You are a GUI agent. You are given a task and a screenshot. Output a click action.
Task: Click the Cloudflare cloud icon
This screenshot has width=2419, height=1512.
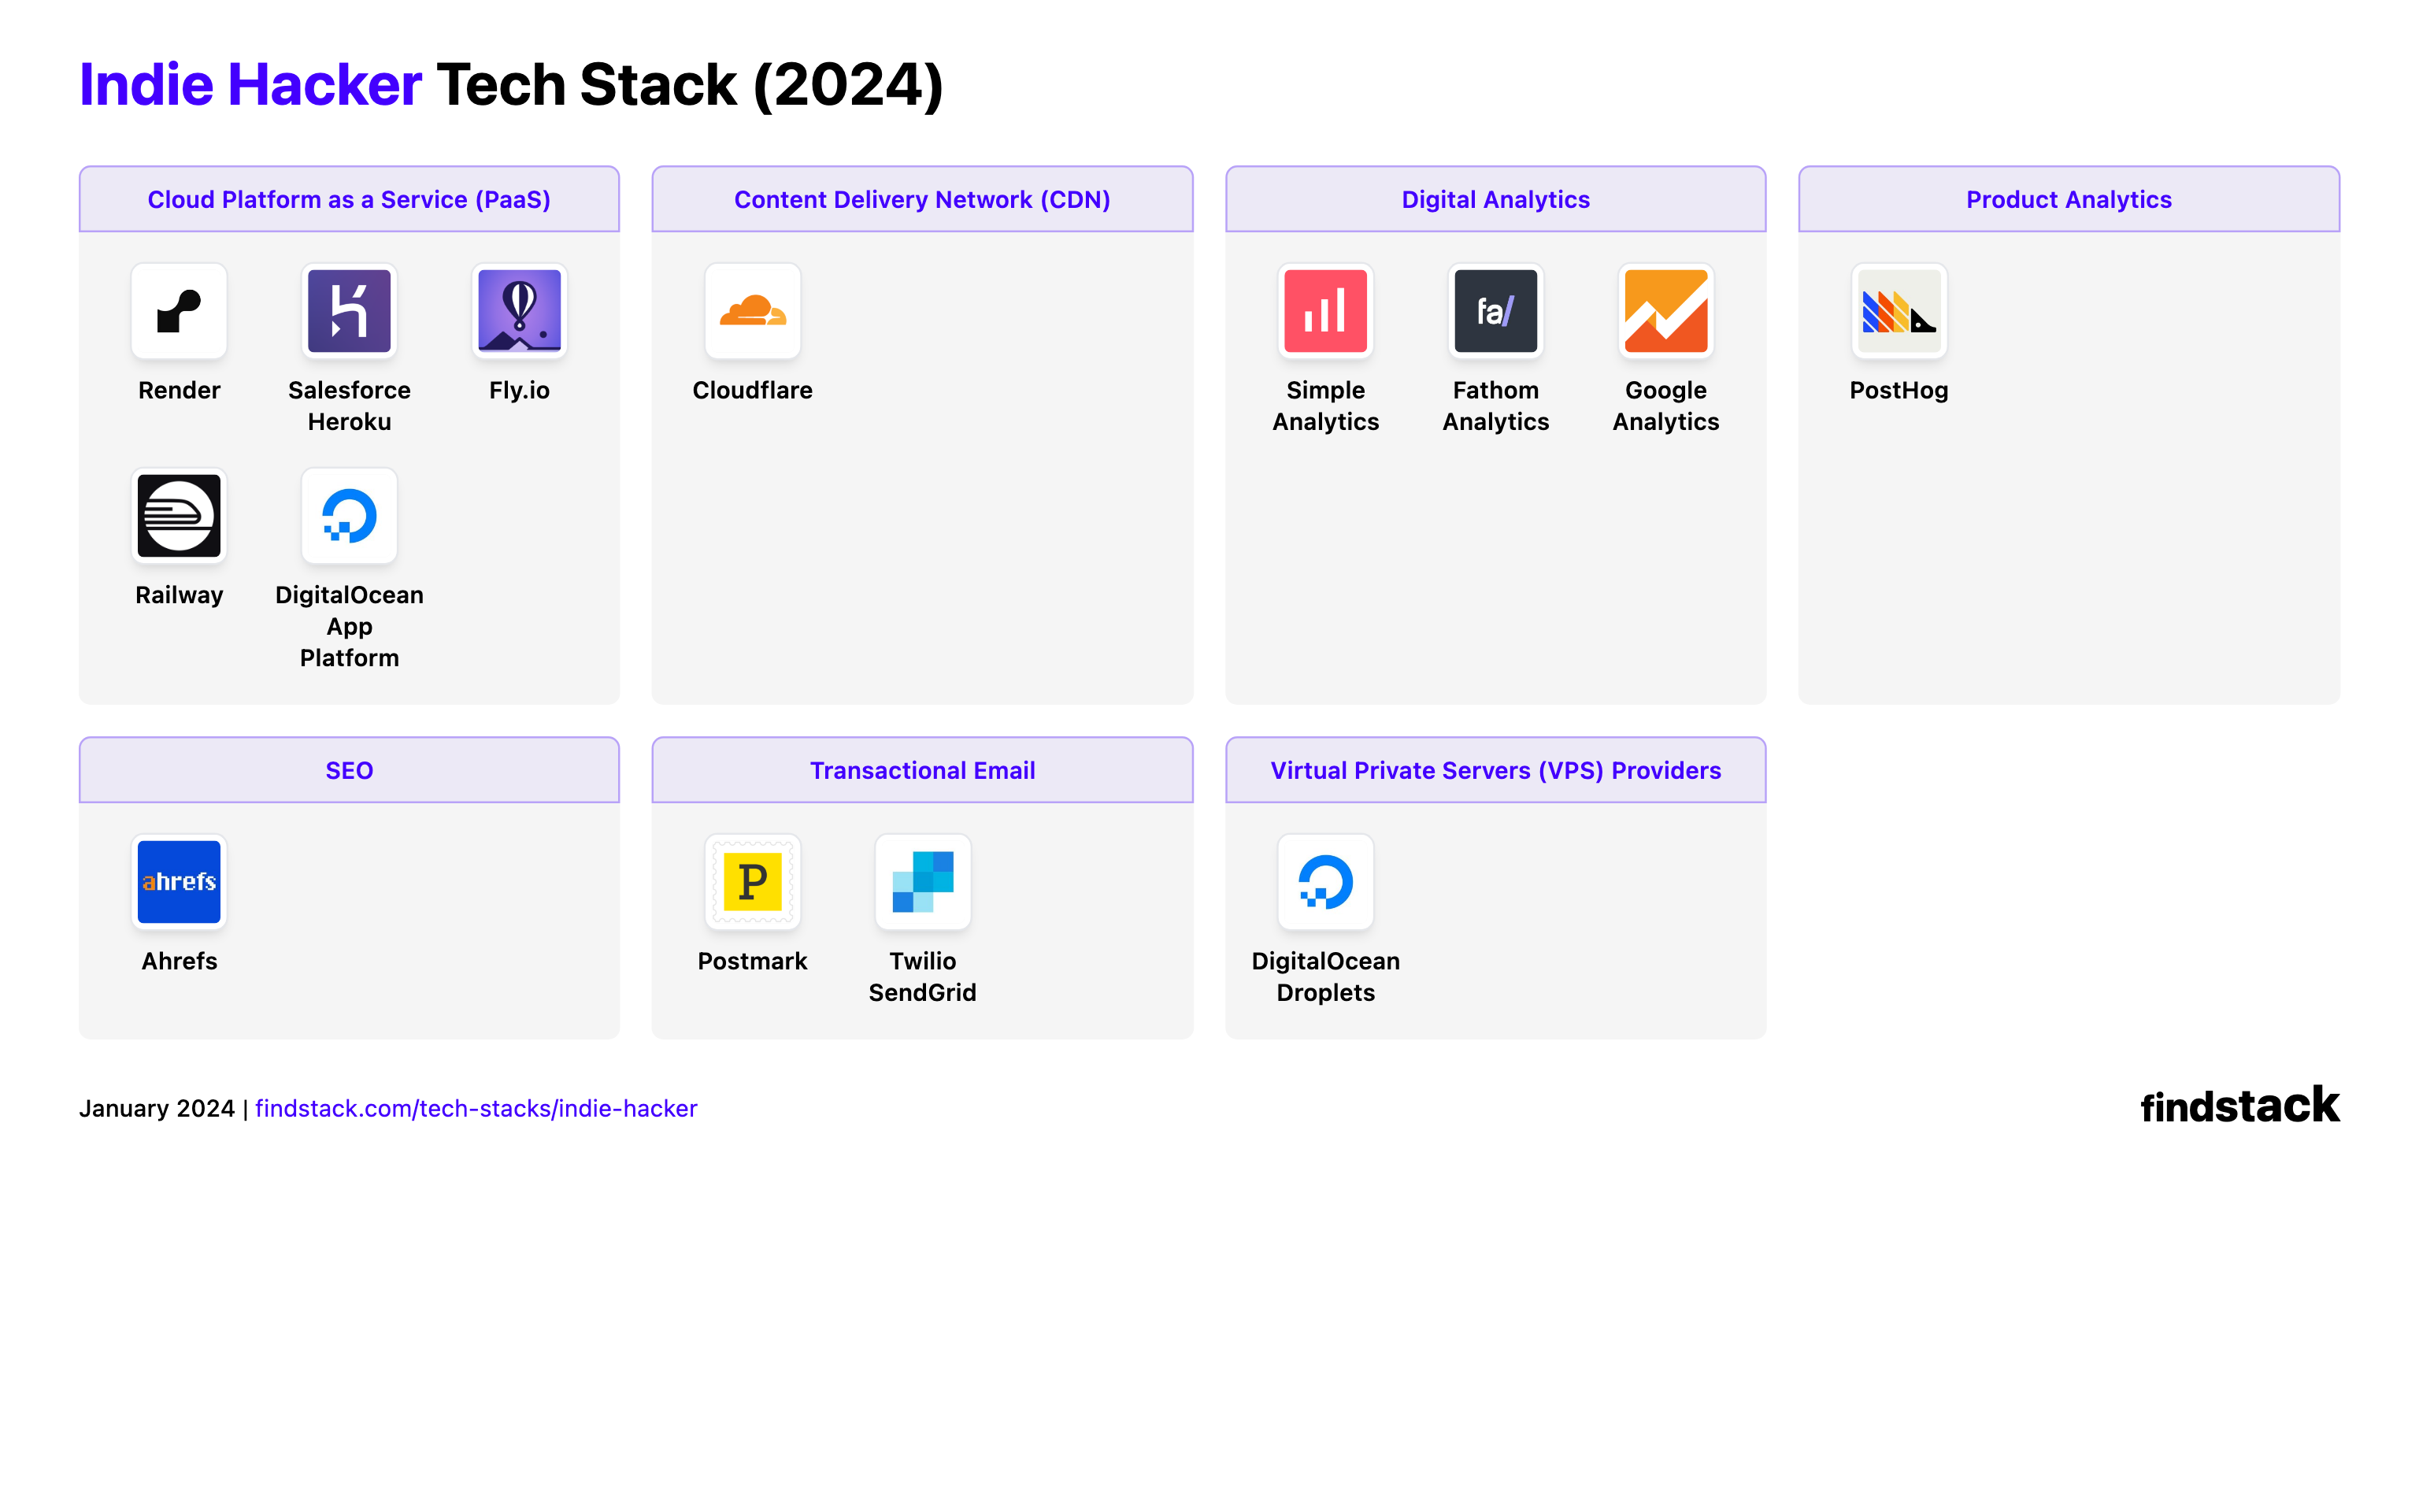coord(752,311)
